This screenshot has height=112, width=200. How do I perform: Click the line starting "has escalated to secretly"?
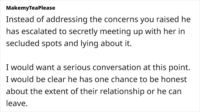coord(95,31)
